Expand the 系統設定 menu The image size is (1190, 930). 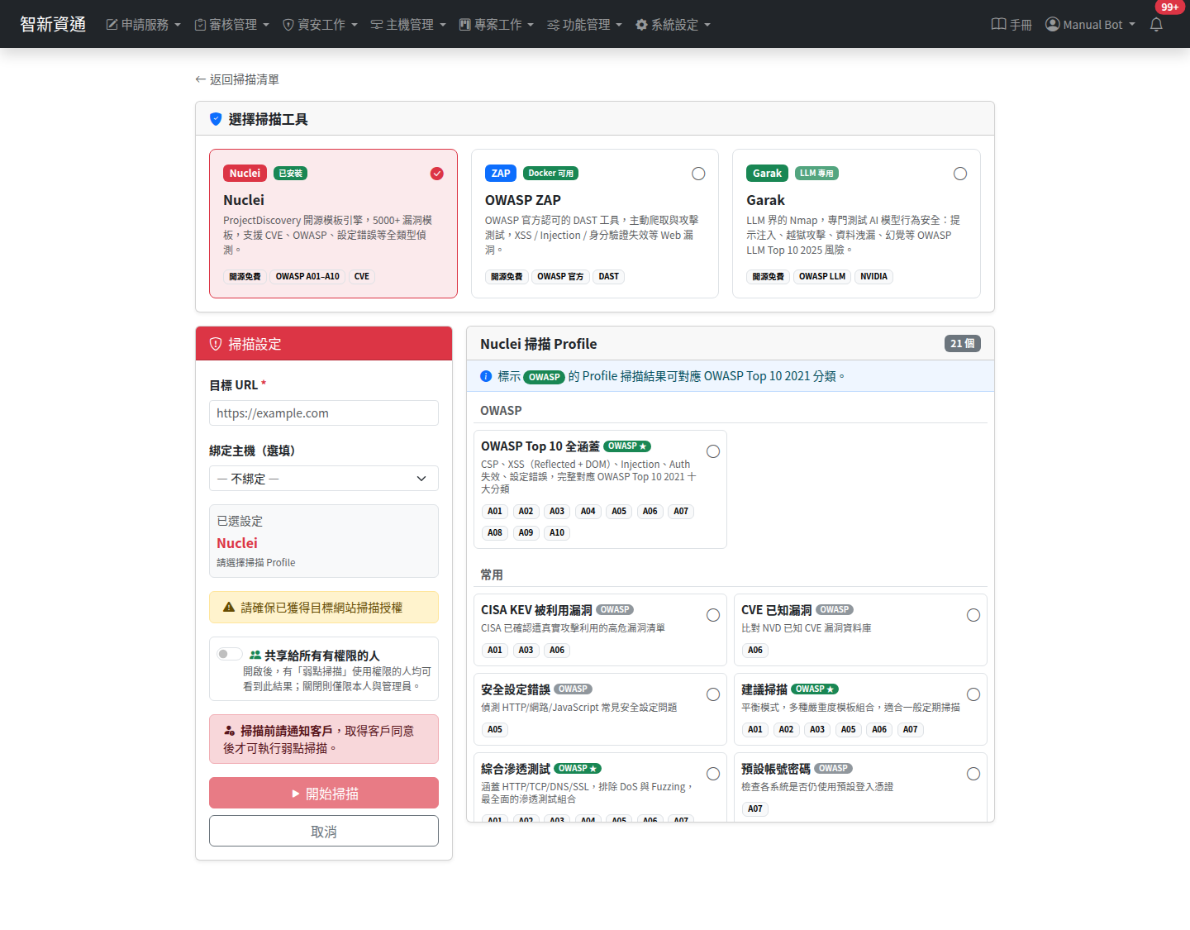point(673,25)
